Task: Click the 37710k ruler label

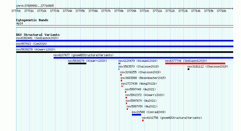Action: coord(145,11)
